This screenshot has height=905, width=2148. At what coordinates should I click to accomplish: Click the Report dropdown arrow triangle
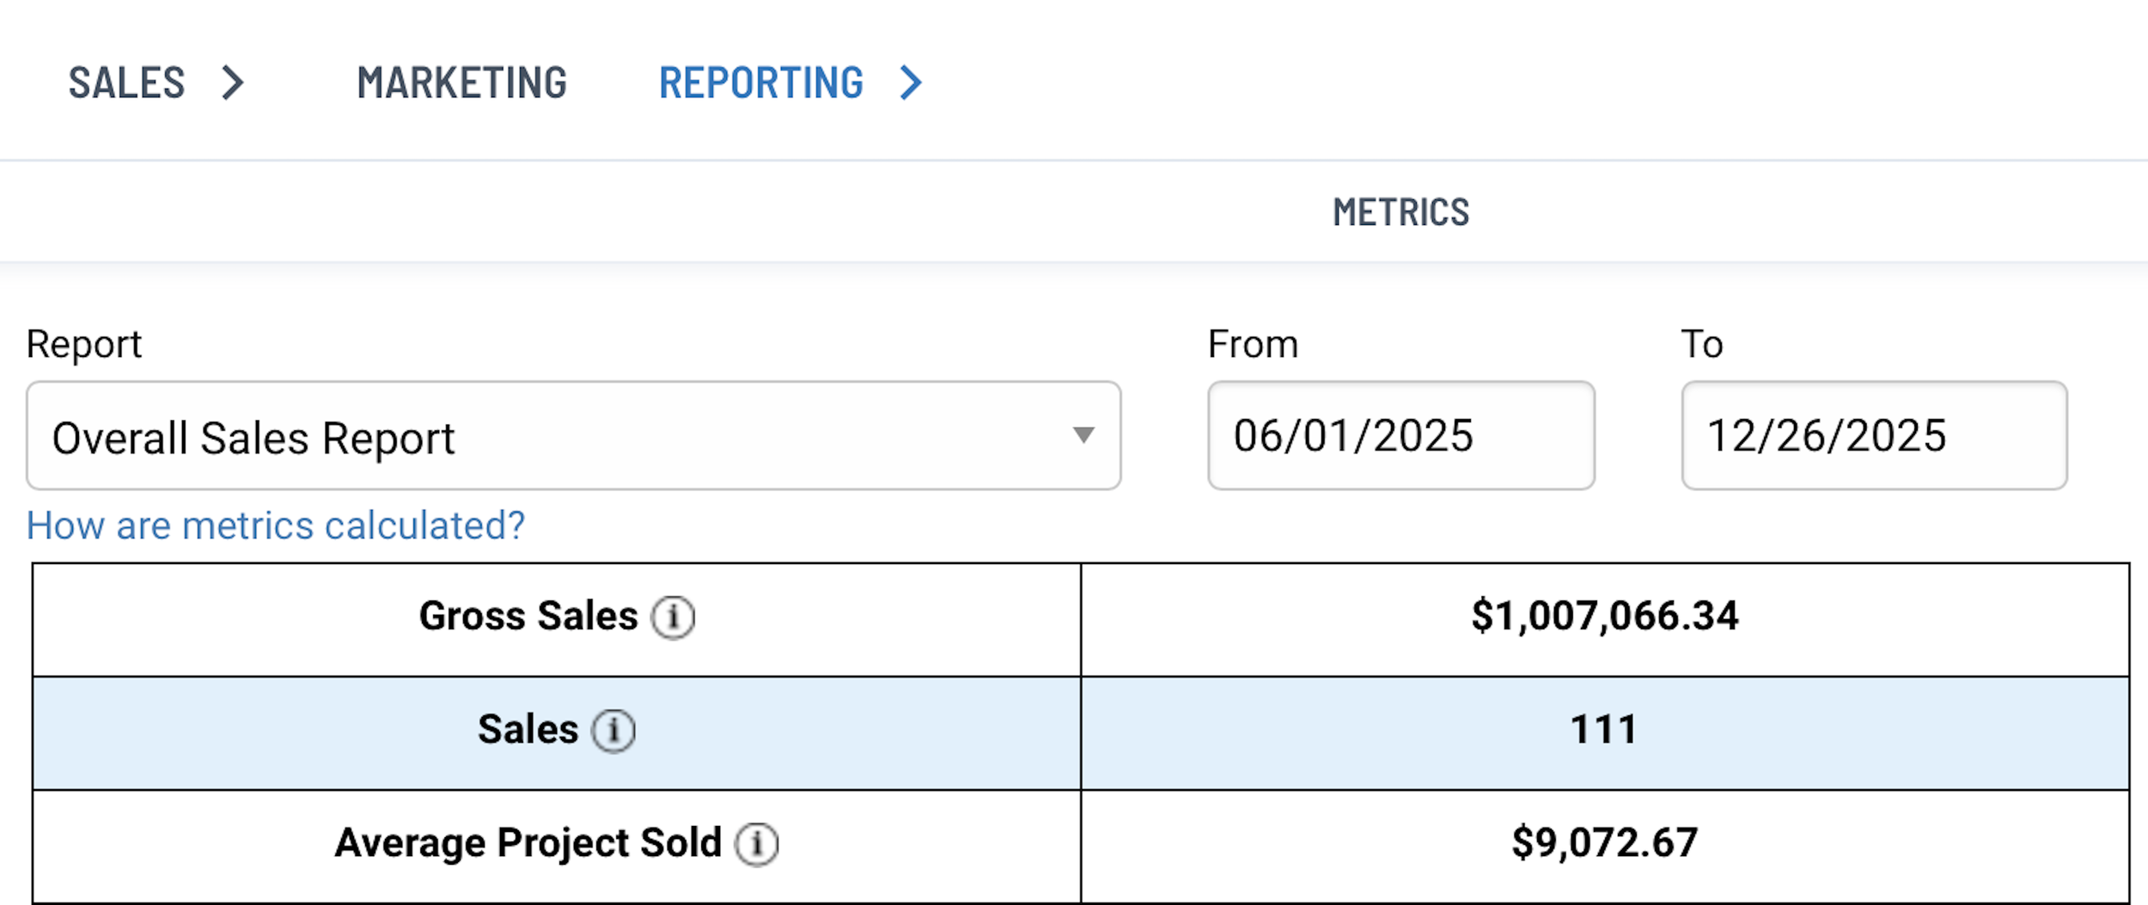click(x=1083, y=435)
